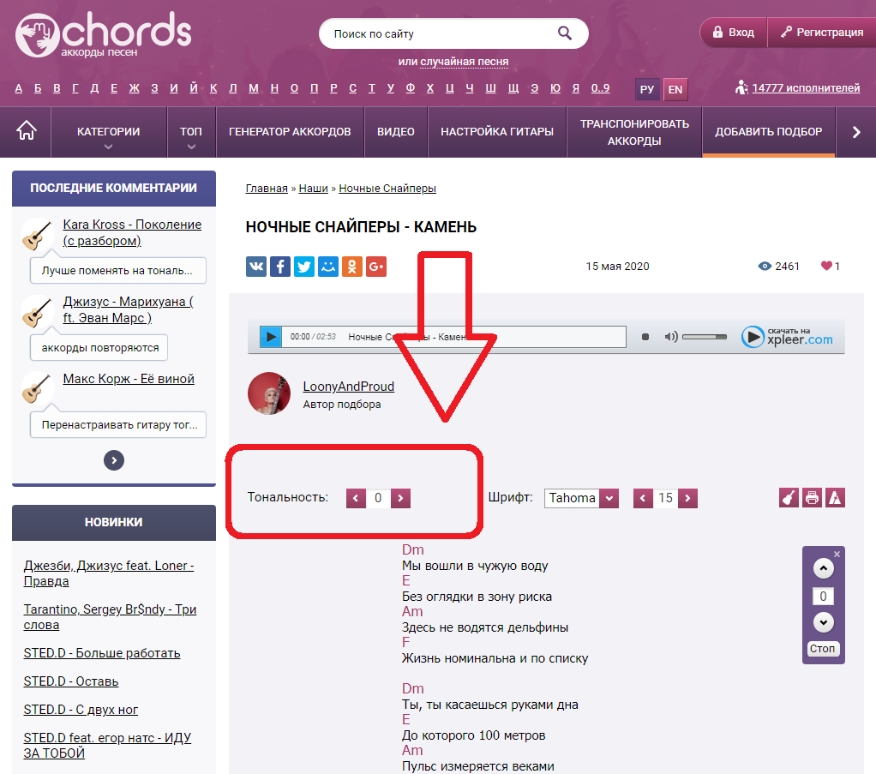The image size is (876, 774).
Task: Open НАСТРОЙКА ГИТАРЫ menu item
Action: 497,132
